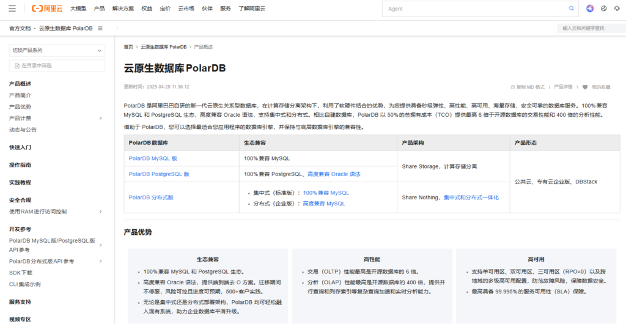
Task: Click the document filter icon in 在目录中筛选
Action: [17, 66]
